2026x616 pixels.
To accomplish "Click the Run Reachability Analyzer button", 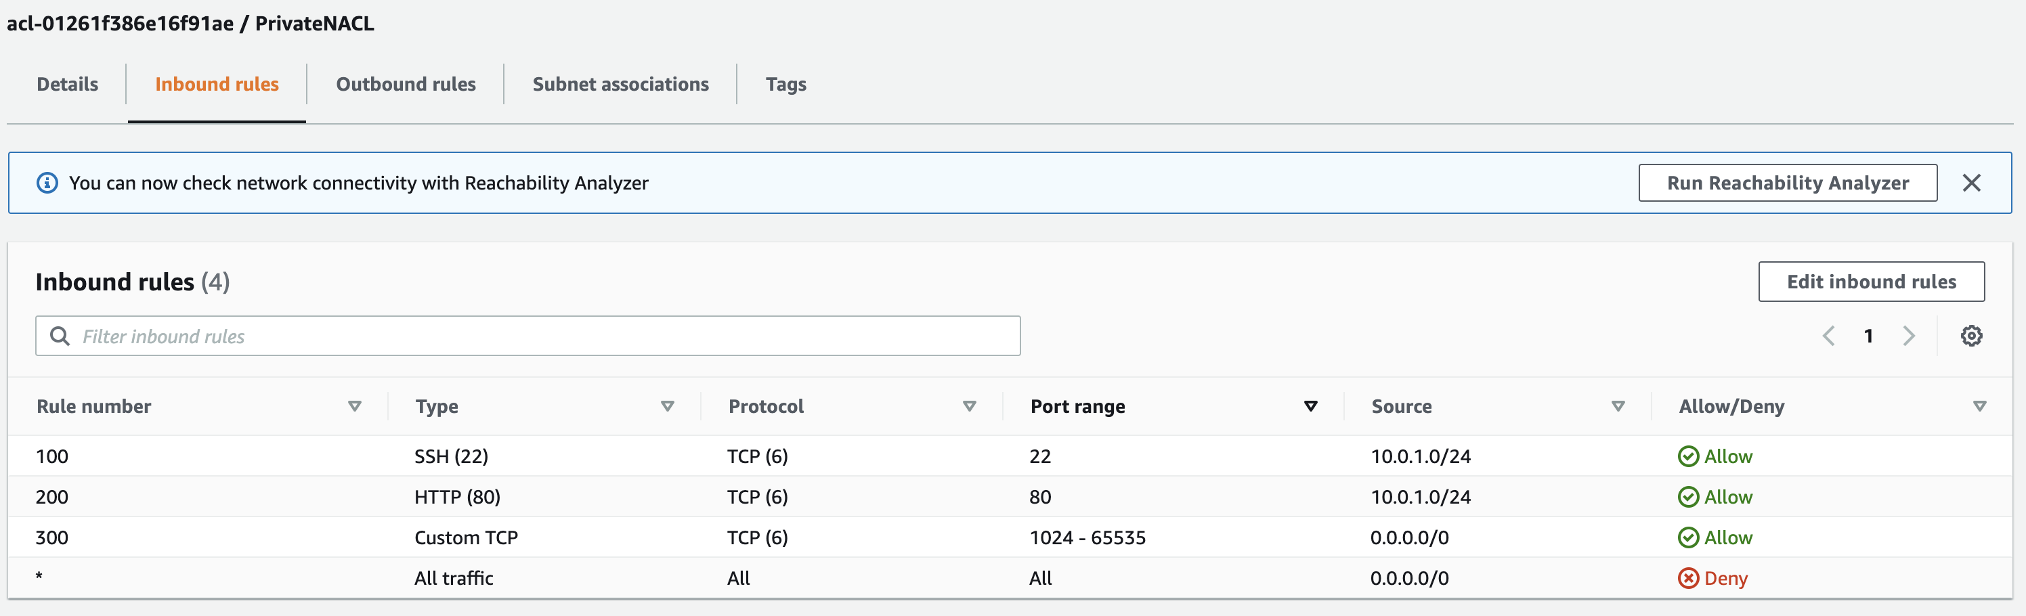I will point(1788,183).
